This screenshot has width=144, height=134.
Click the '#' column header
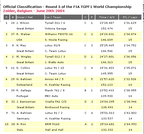[13, 17]
